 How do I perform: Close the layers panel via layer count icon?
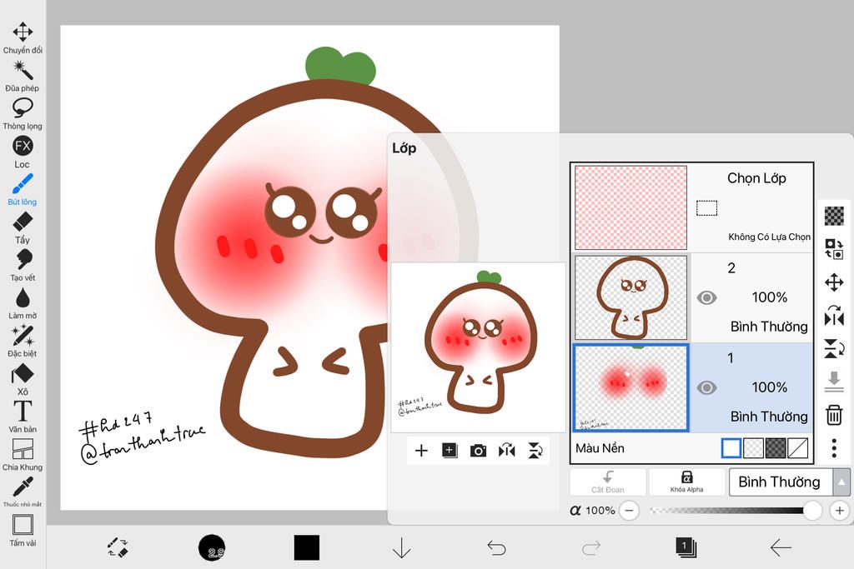[x=686, y=547]
